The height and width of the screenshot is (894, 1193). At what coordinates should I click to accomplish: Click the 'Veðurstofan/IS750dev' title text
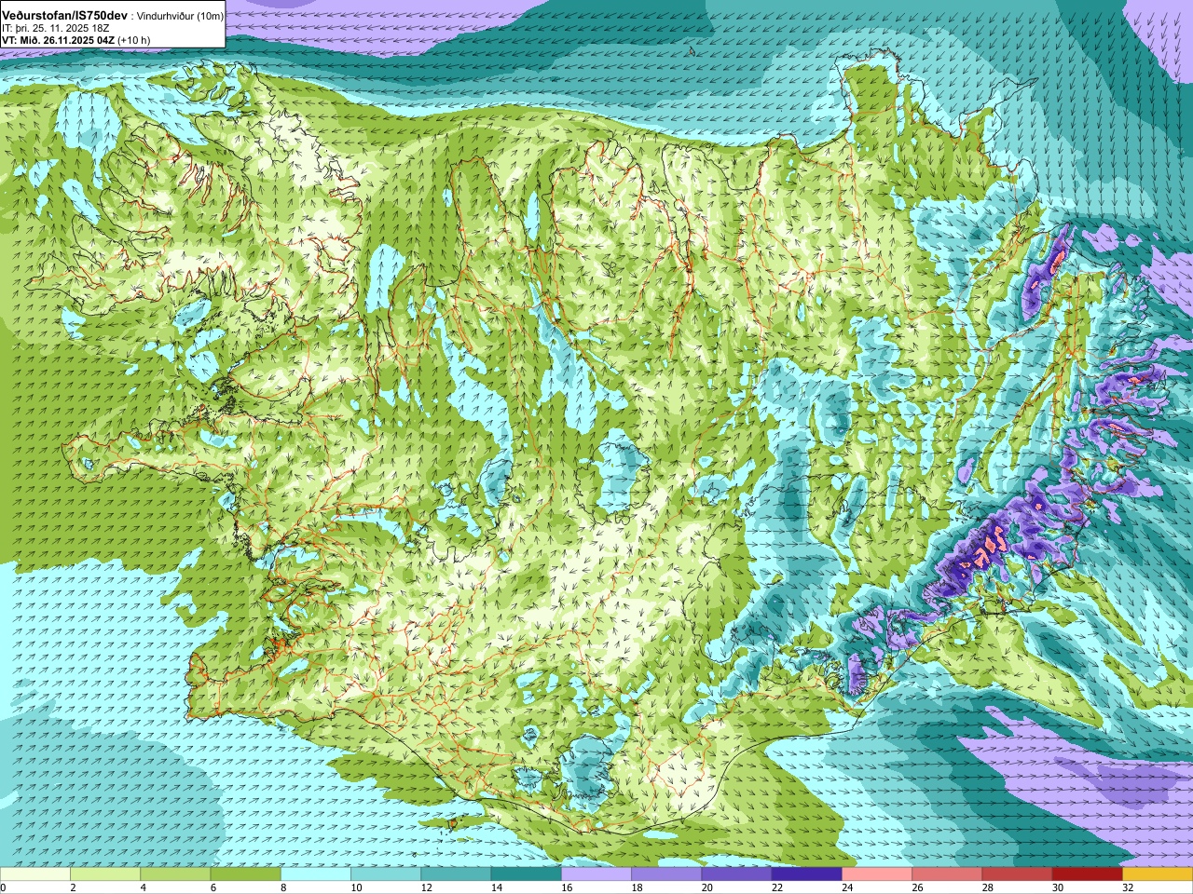pos(64,16)
